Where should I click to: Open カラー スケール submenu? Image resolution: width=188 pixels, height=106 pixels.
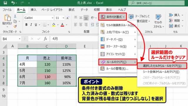click(118, 47)
